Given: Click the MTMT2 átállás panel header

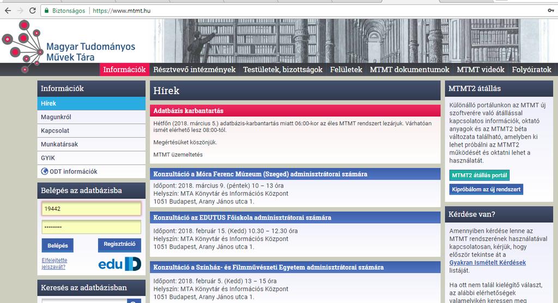Looking at the screenshot, I should click(499, 88).
